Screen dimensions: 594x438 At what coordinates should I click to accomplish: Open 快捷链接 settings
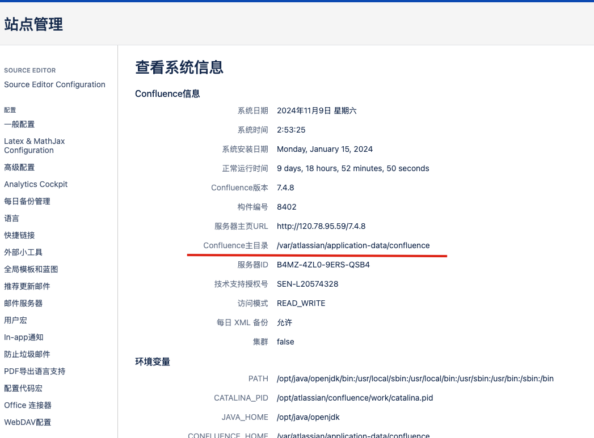(19, 235)
